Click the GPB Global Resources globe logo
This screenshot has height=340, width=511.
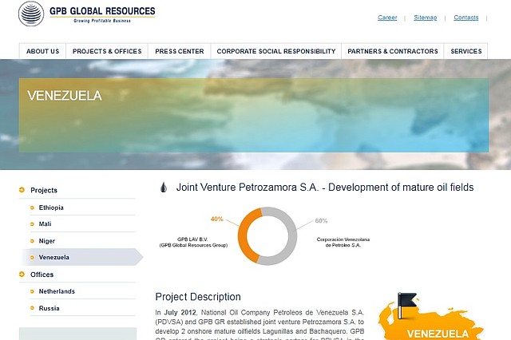tap(31, 14)
